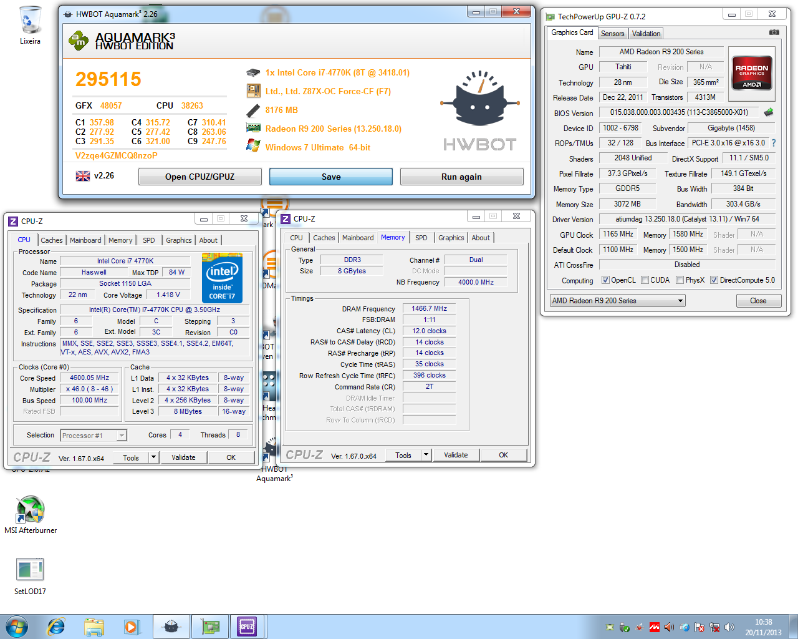Open Windows Media Player from taskbar
Screen dimensions: 798x639
coord(132,627)
